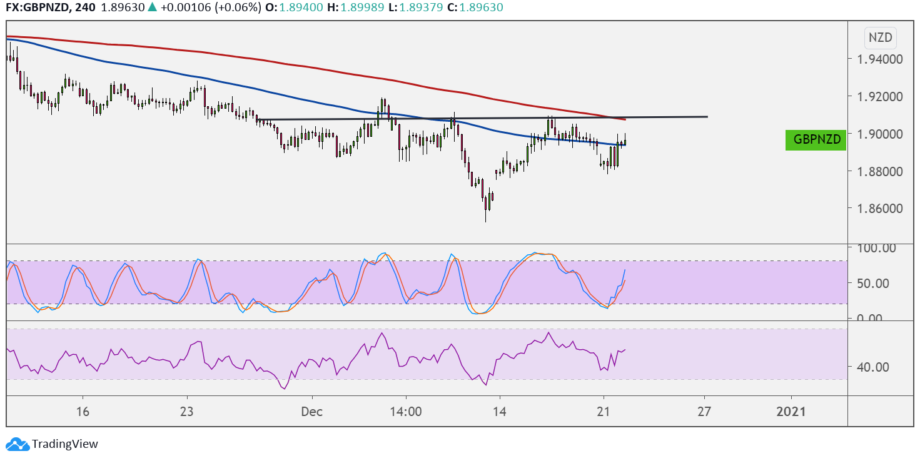This screenshot has width=920, height=461.
Task: Click the 1.92000 price axis label
Action: point(881,97)
